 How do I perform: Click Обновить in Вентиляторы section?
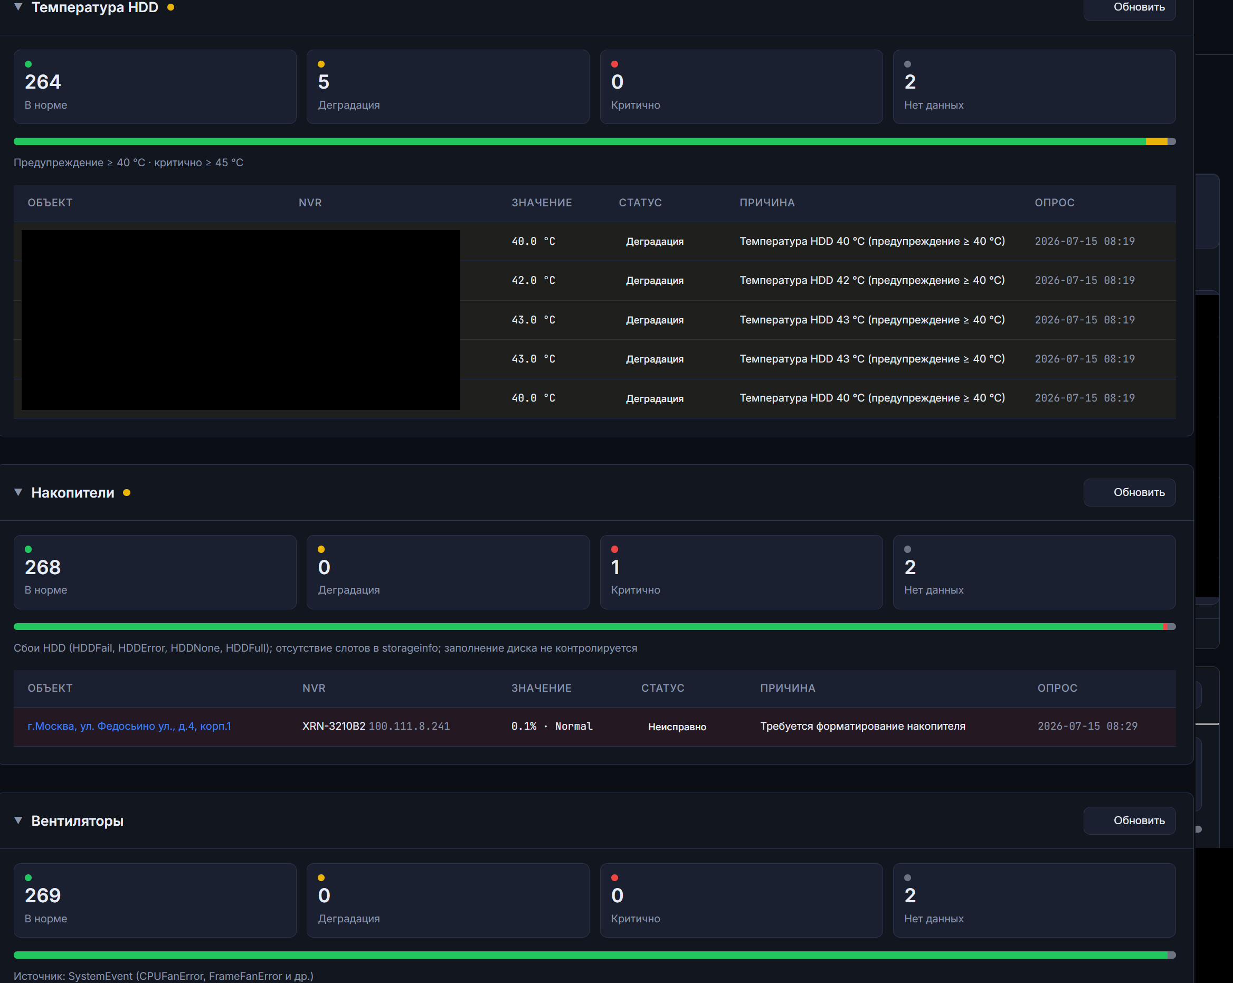click(1129, 820)
